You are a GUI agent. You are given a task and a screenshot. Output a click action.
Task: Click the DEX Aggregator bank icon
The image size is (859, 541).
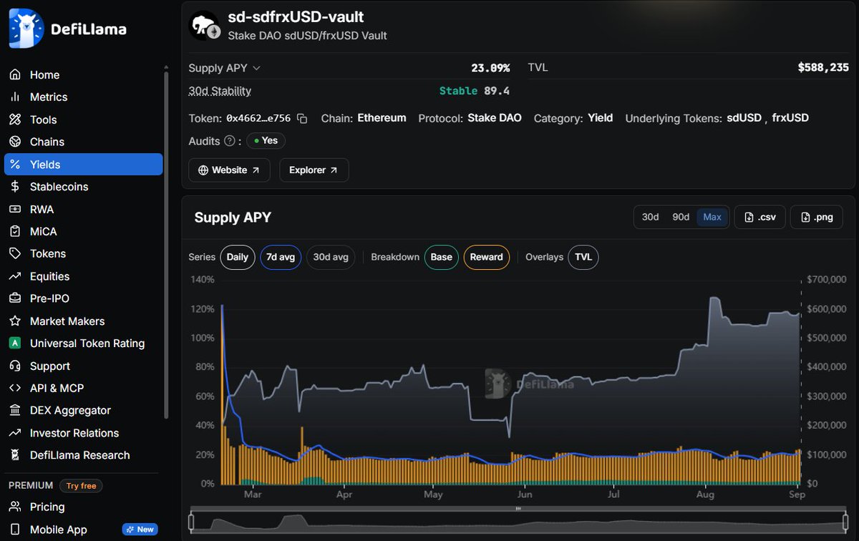coord(15,411)
